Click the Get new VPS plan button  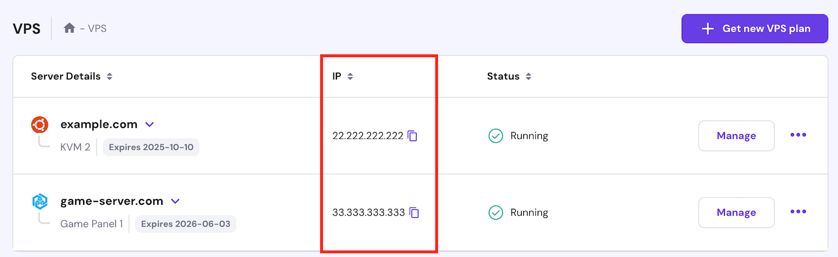point(755,29)
